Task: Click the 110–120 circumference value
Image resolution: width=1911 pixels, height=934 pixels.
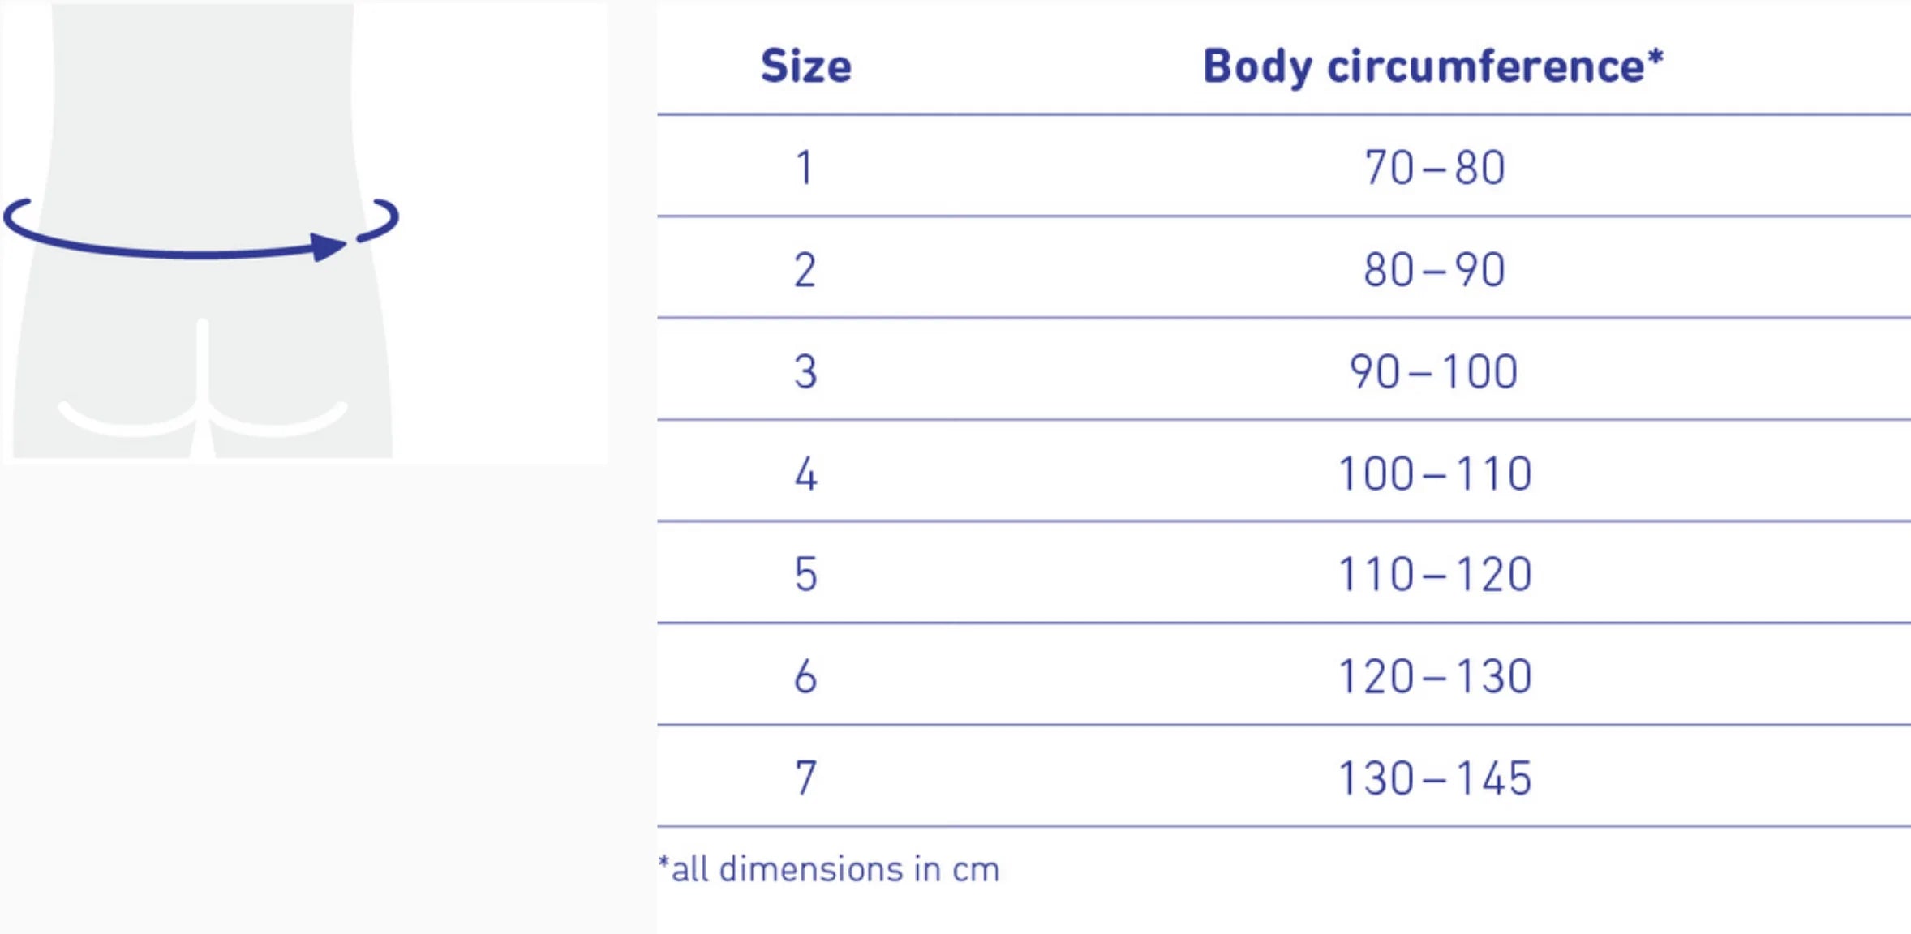Action: (x=1435, y=575)
